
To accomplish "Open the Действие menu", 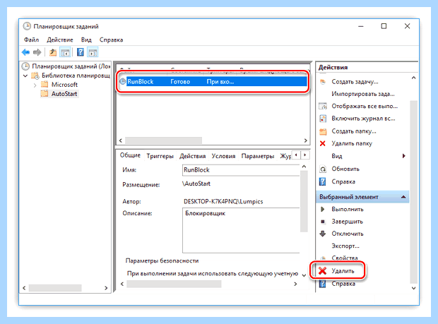I will (x=60, y=40).
